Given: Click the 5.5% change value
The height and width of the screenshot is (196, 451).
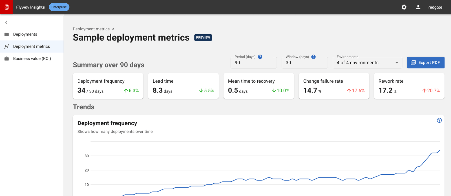Looking at the screenshot, I should [x=209, y=91].
